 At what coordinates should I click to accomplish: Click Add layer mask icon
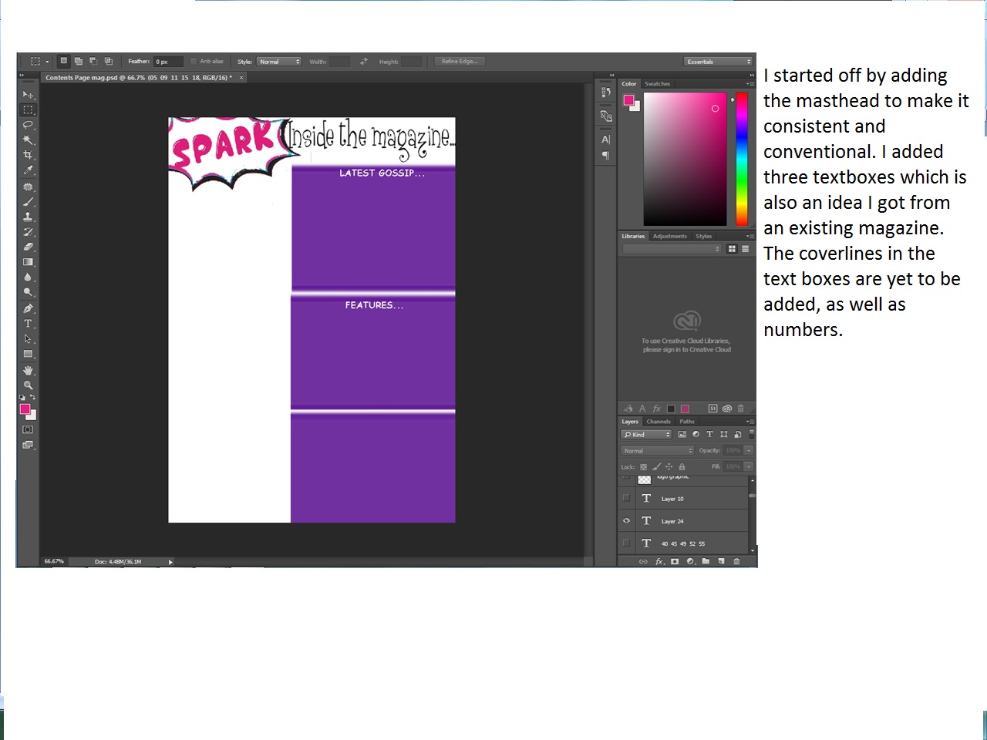(675, 561)
